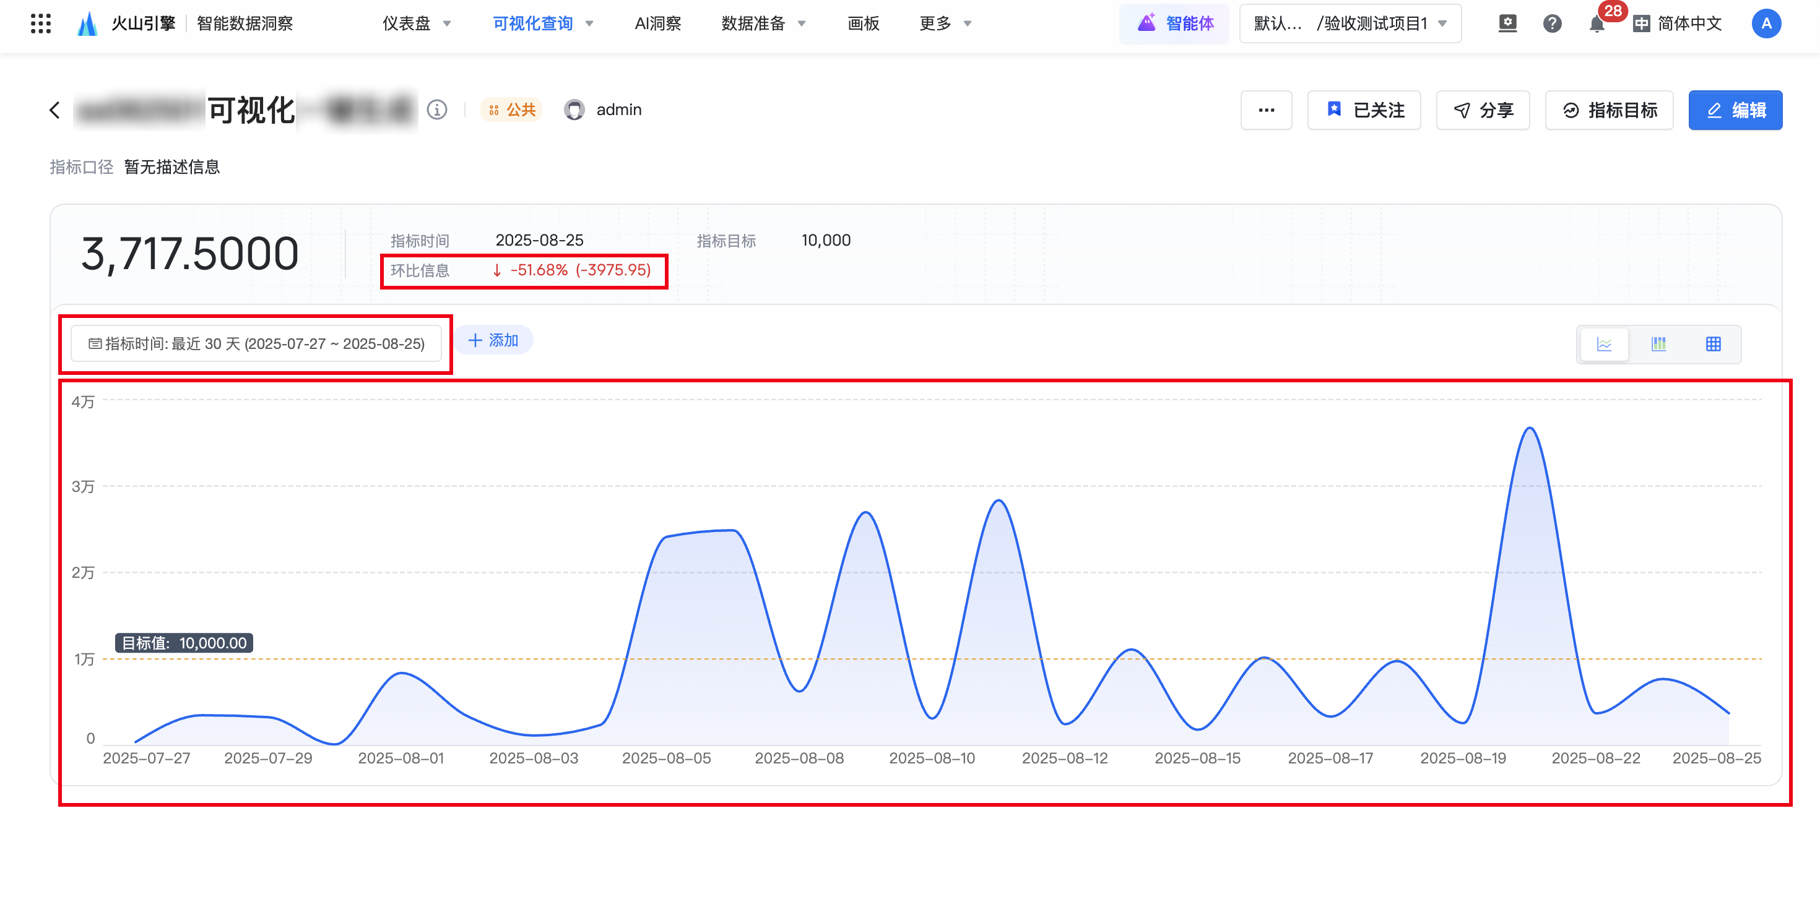
Task: Switch to line chart view
Action: pos(1604,344)
